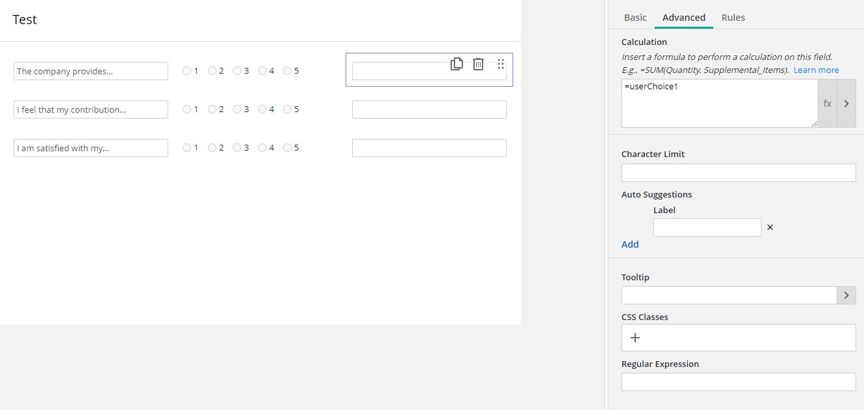Expand the Tooltip field arrow

click(x=846, y=295)
